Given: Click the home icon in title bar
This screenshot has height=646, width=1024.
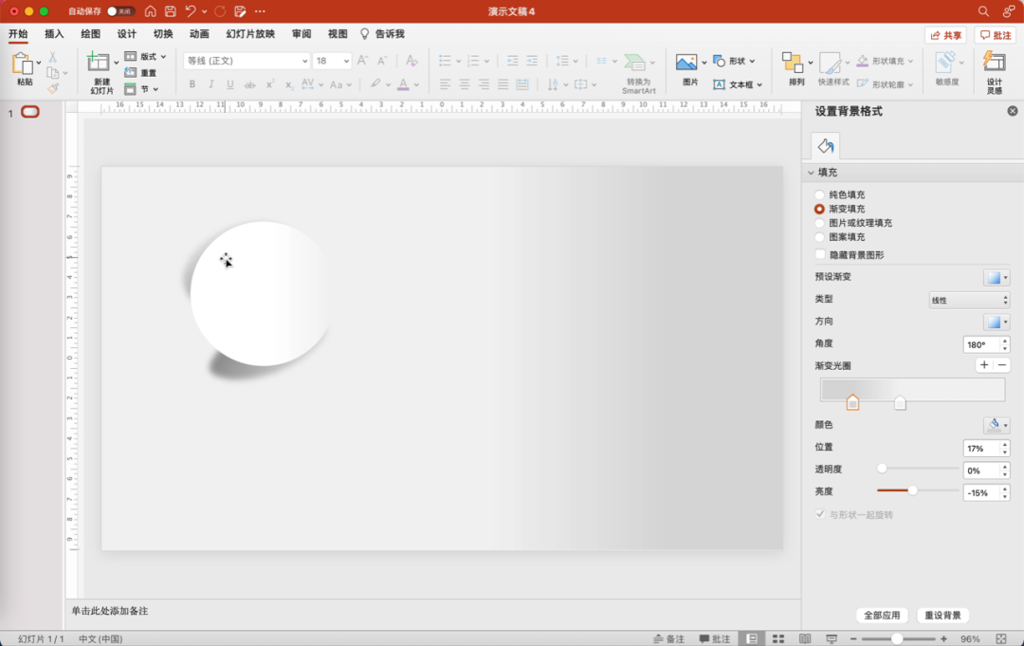Looking at the screenshot, I should click(x=150, y=11).
